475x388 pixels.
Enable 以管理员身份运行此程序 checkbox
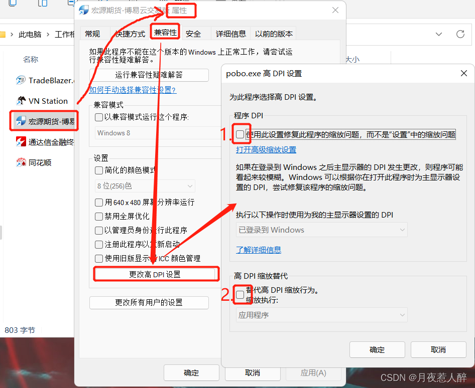point(99,231)
